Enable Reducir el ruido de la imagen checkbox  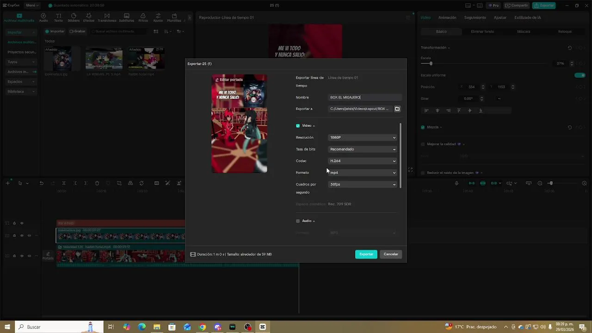pyautogui.click(x=423, y=173)
